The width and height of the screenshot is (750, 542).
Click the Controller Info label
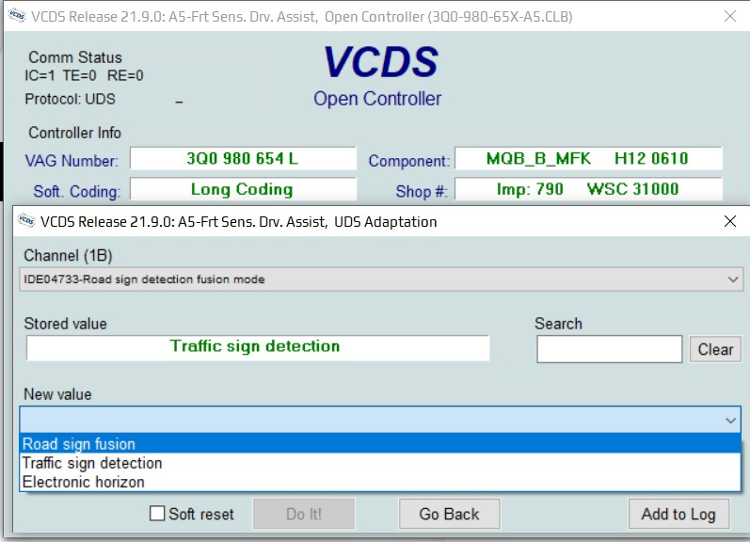(74, 133)
